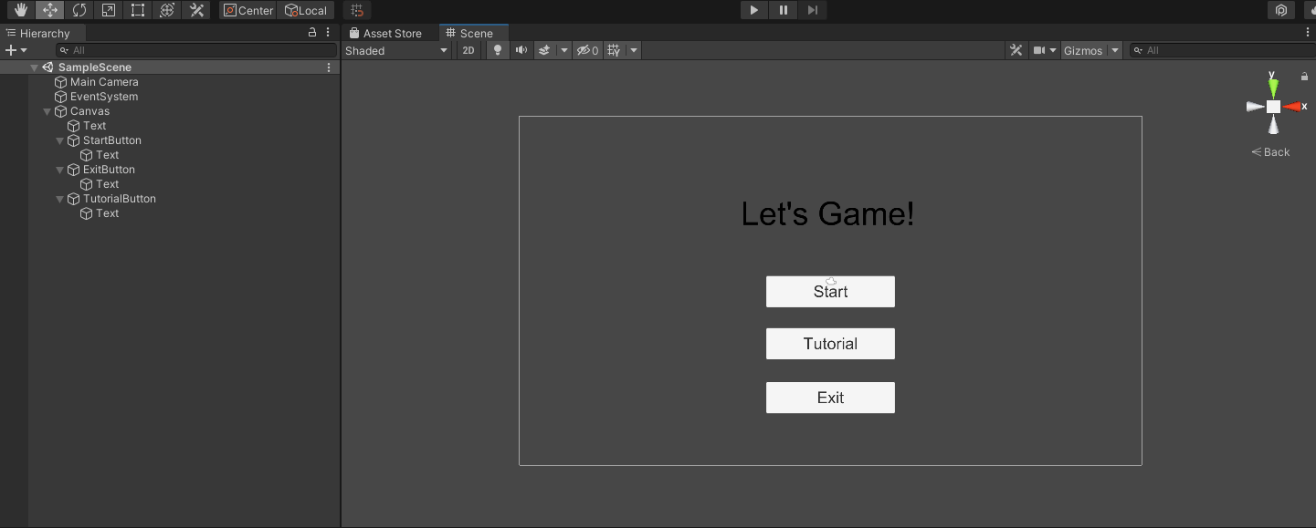
Task: Toggle scene audio speaker icon
Action: point(521,50)
